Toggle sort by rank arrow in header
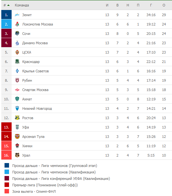The width and height of the screenshot is (172, 196). coord(8,5)
